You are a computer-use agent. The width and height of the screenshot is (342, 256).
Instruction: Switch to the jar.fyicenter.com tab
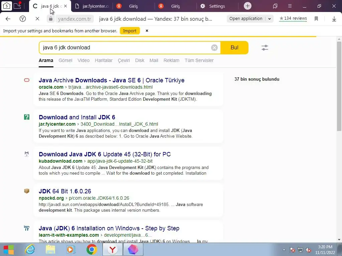tap(92, 6)
